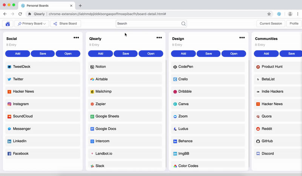This screenshot has height=176, width=302.
Task: Open the Social column three-dot menu
Action: [76, 38]
